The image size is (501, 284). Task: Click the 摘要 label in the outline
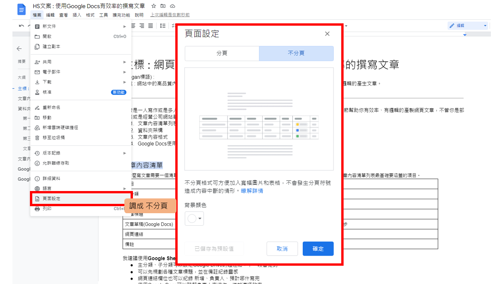point(22,61)
